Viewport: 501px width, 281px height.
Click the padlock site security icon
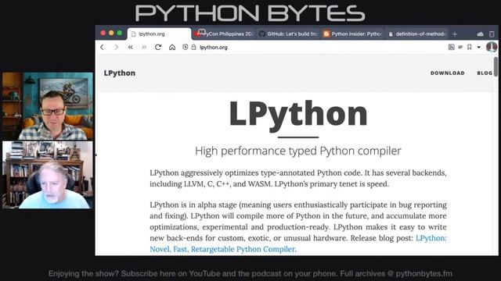(x=193, y=47)
